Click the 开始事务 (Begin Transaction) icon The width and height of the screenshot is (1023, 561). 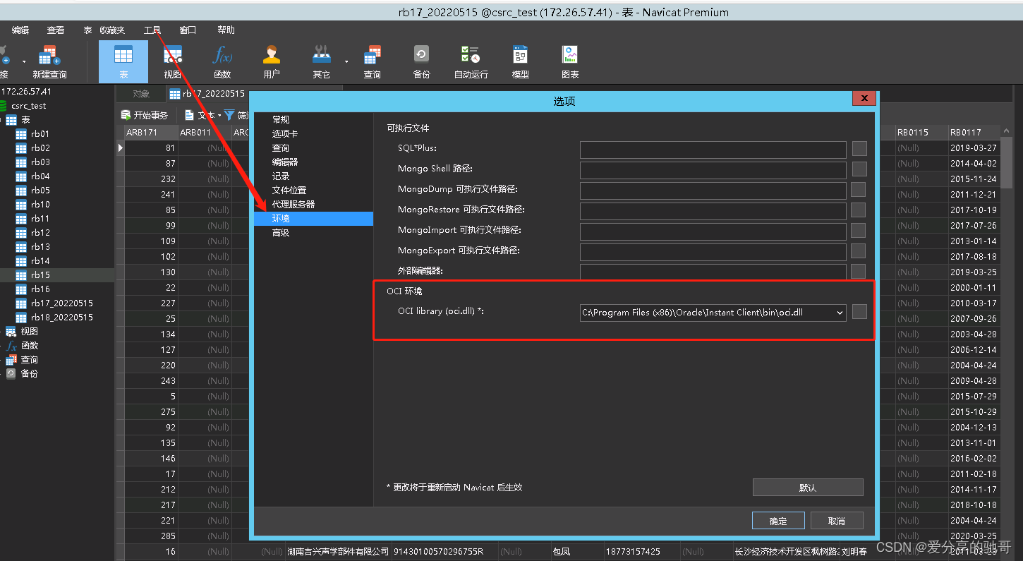coord(126,115)
